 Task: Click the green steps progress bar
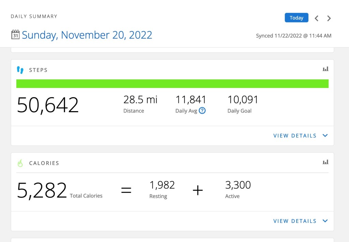click(172, 84)
